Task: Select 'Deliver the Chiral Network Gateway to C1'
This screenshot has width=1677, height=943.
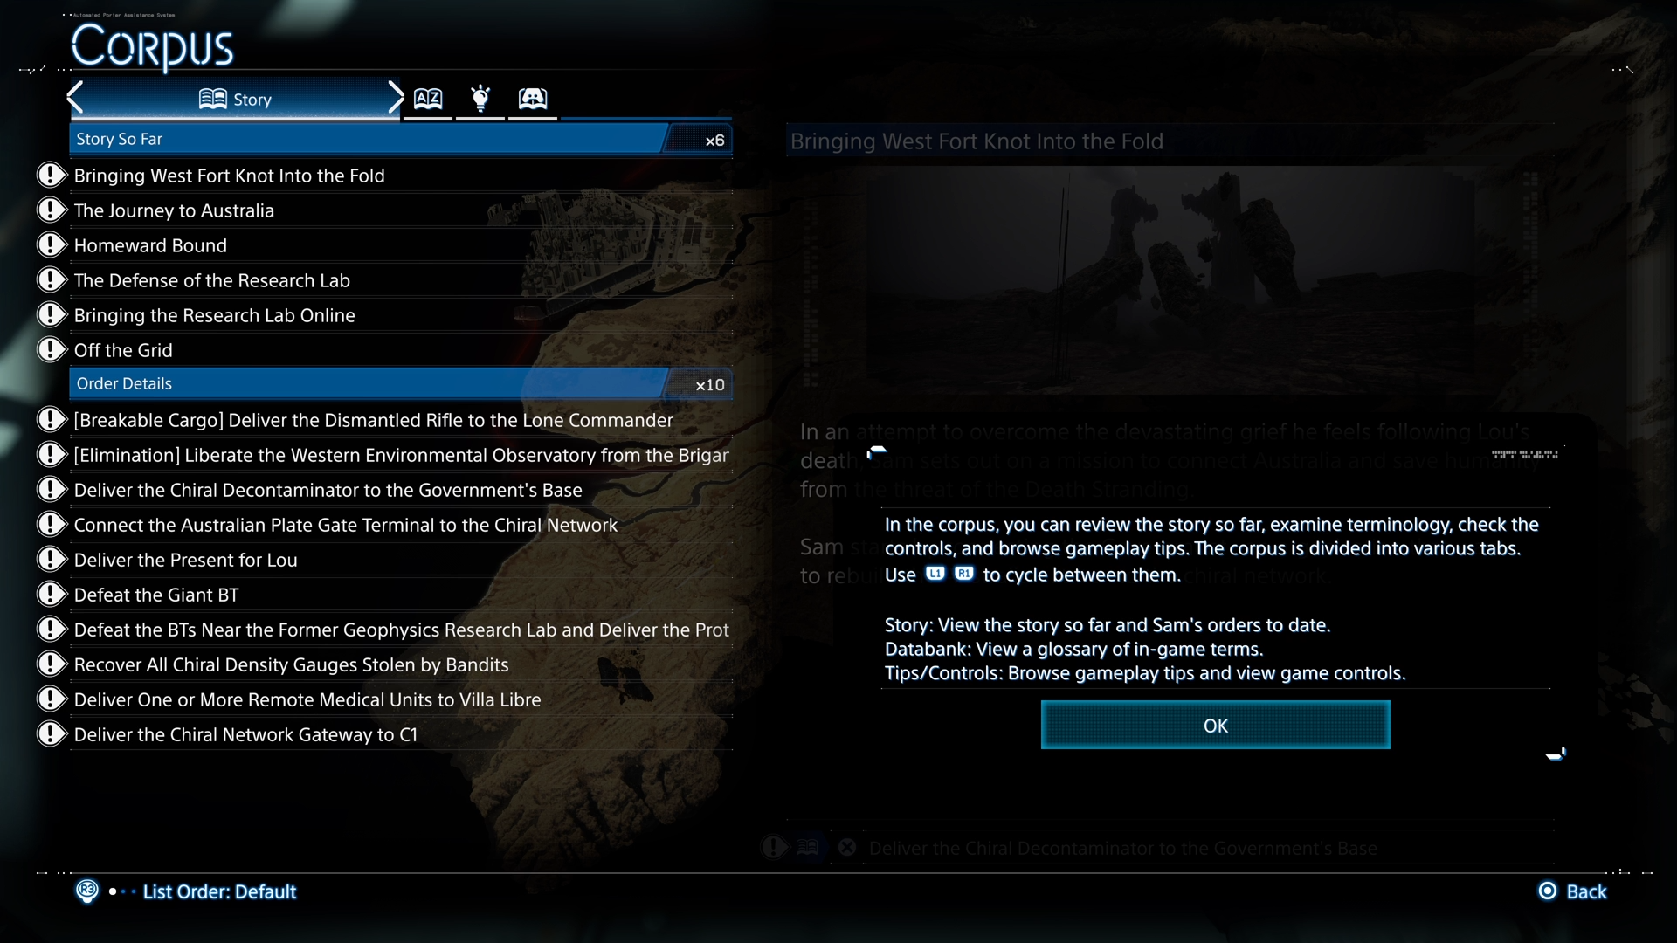Action: point(401,734)
